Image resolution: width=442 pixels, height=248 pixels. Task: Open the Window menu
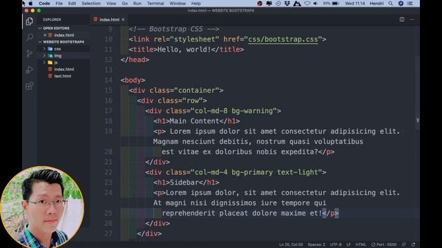[177, 3]
